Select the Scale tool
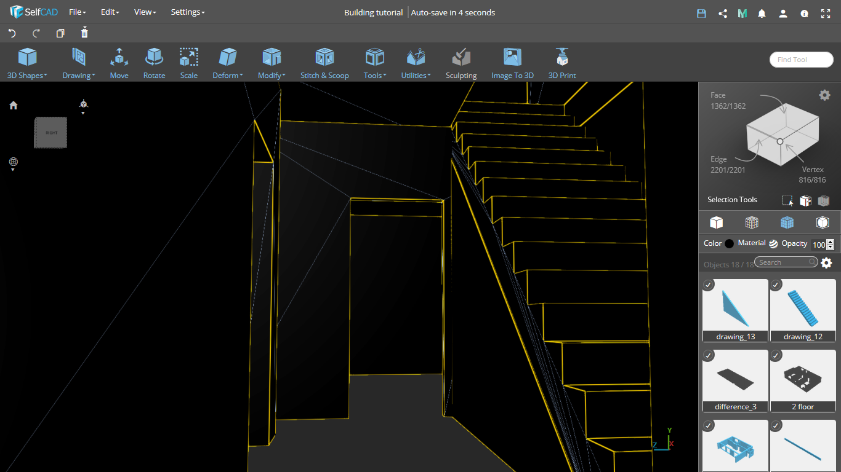This screenshot has height=472, width=841. point(189,64)
